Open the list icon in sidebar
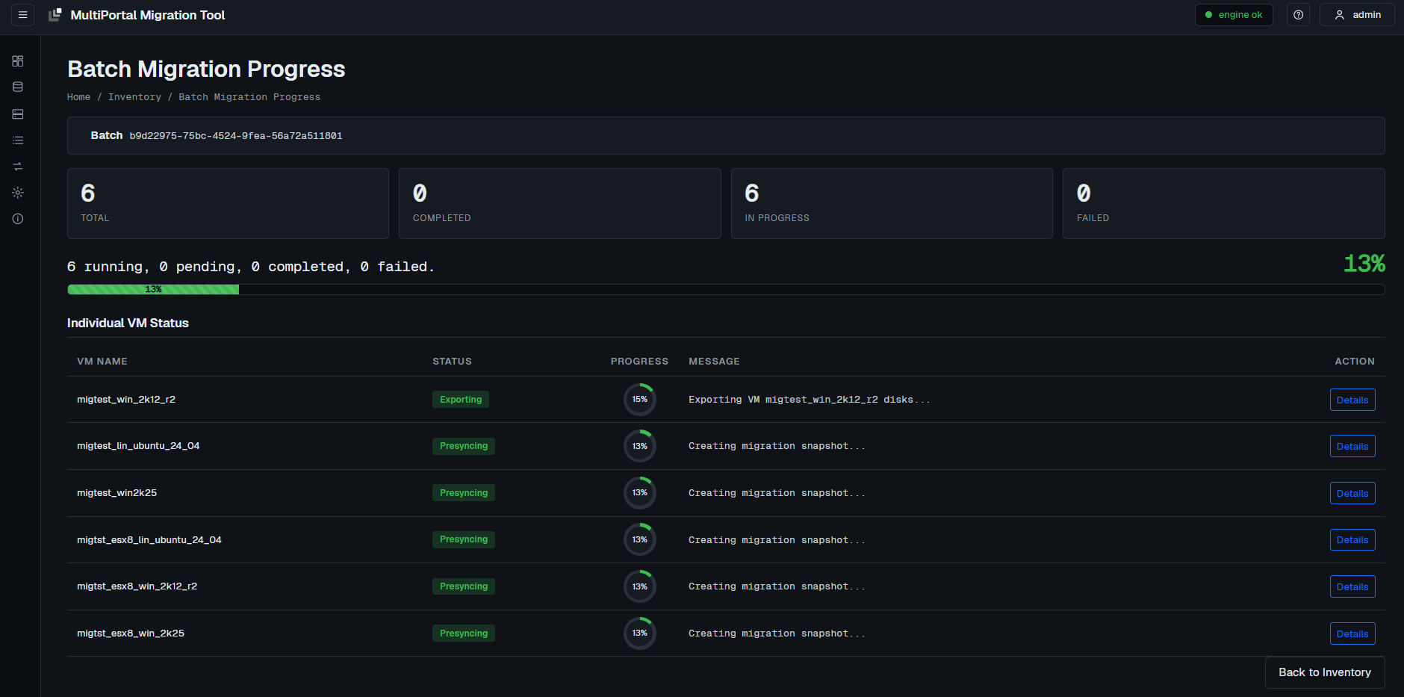This screenshot has width=1404, height=697. [x=18, y=140]
